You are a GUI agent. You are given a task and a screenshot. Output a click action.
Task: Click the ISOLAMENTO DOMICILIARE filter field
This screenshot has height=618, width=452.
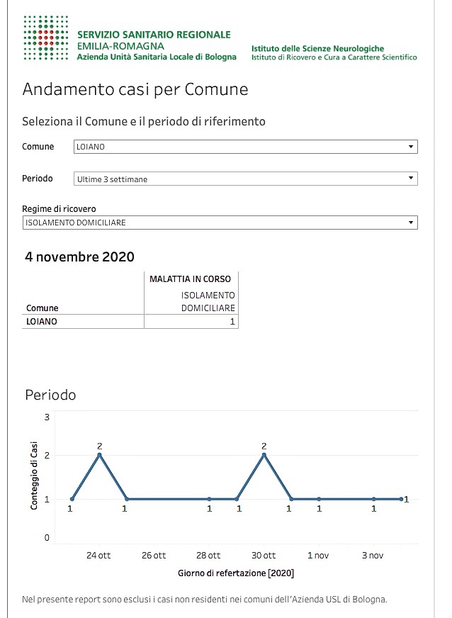(x=220, y=223)
